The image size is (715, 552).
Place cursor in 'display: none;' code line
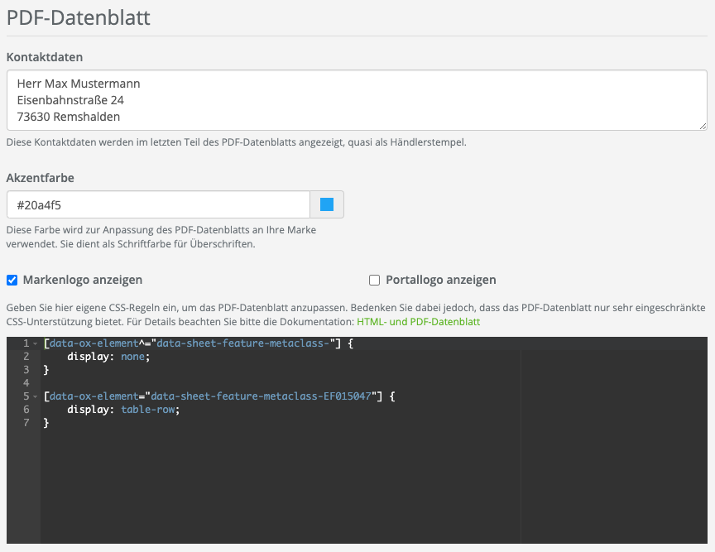click(x=109, y=357)
